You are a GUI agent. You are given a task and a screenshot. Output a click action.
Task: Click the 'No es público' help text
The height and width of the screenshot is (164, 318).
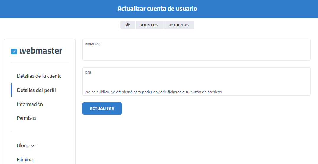(x=153, y=92)
